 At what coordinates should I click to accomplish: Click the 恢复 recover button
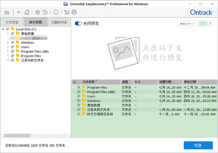point(198,145)
